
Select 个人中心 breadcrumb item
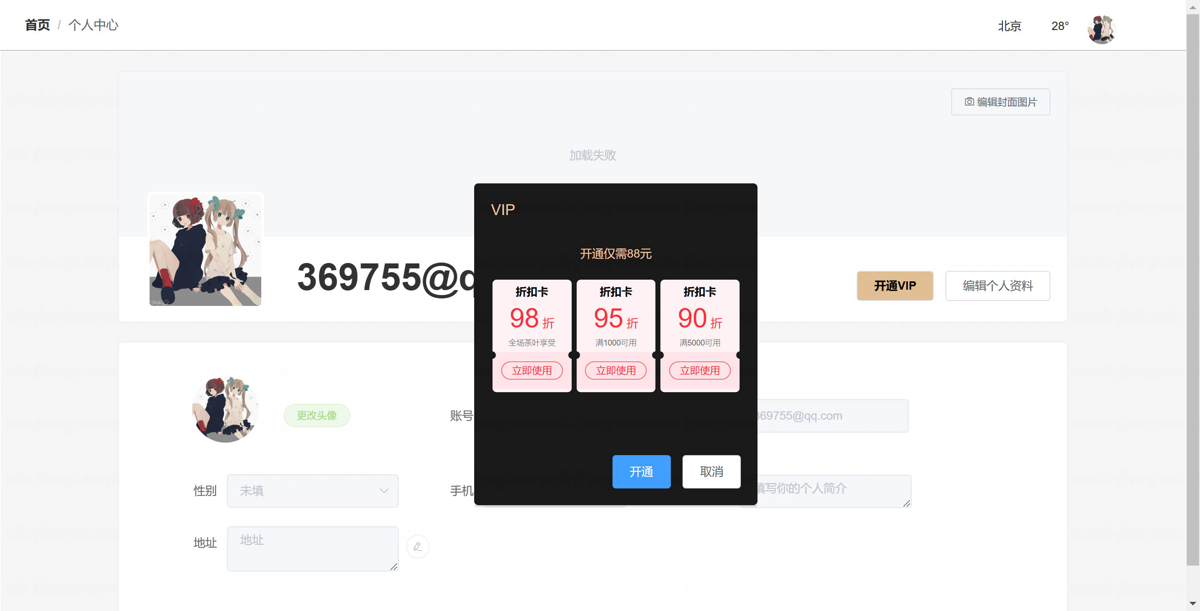93,25
